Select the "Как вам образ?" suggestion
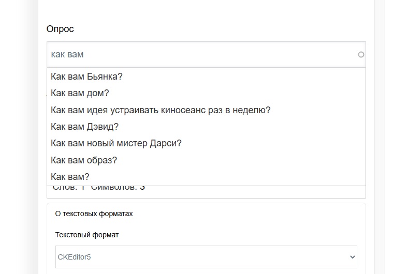The width and height of the screenshot is (393, 274). pos(84,160)
